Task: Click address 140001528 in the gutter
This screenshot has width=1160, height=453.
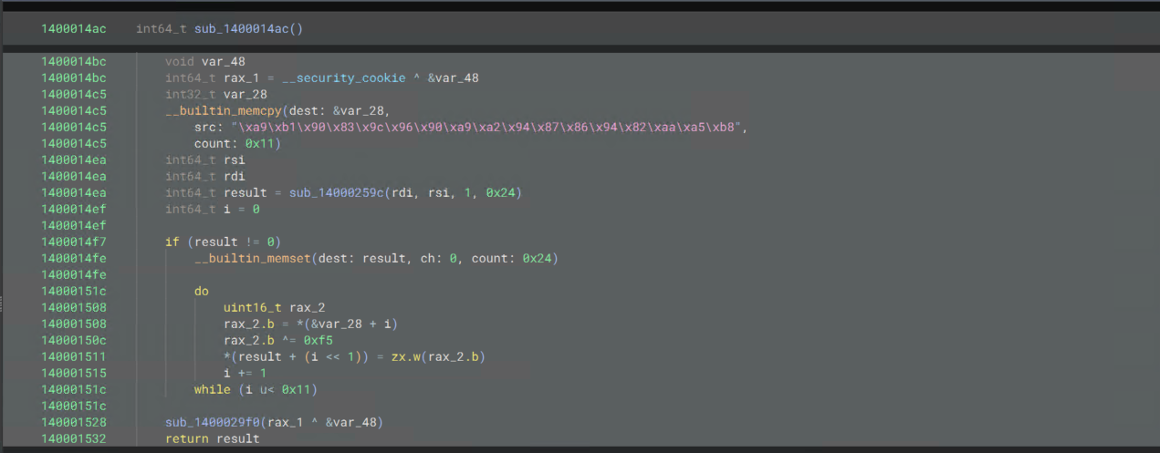Action: click(x=73, y=422)
